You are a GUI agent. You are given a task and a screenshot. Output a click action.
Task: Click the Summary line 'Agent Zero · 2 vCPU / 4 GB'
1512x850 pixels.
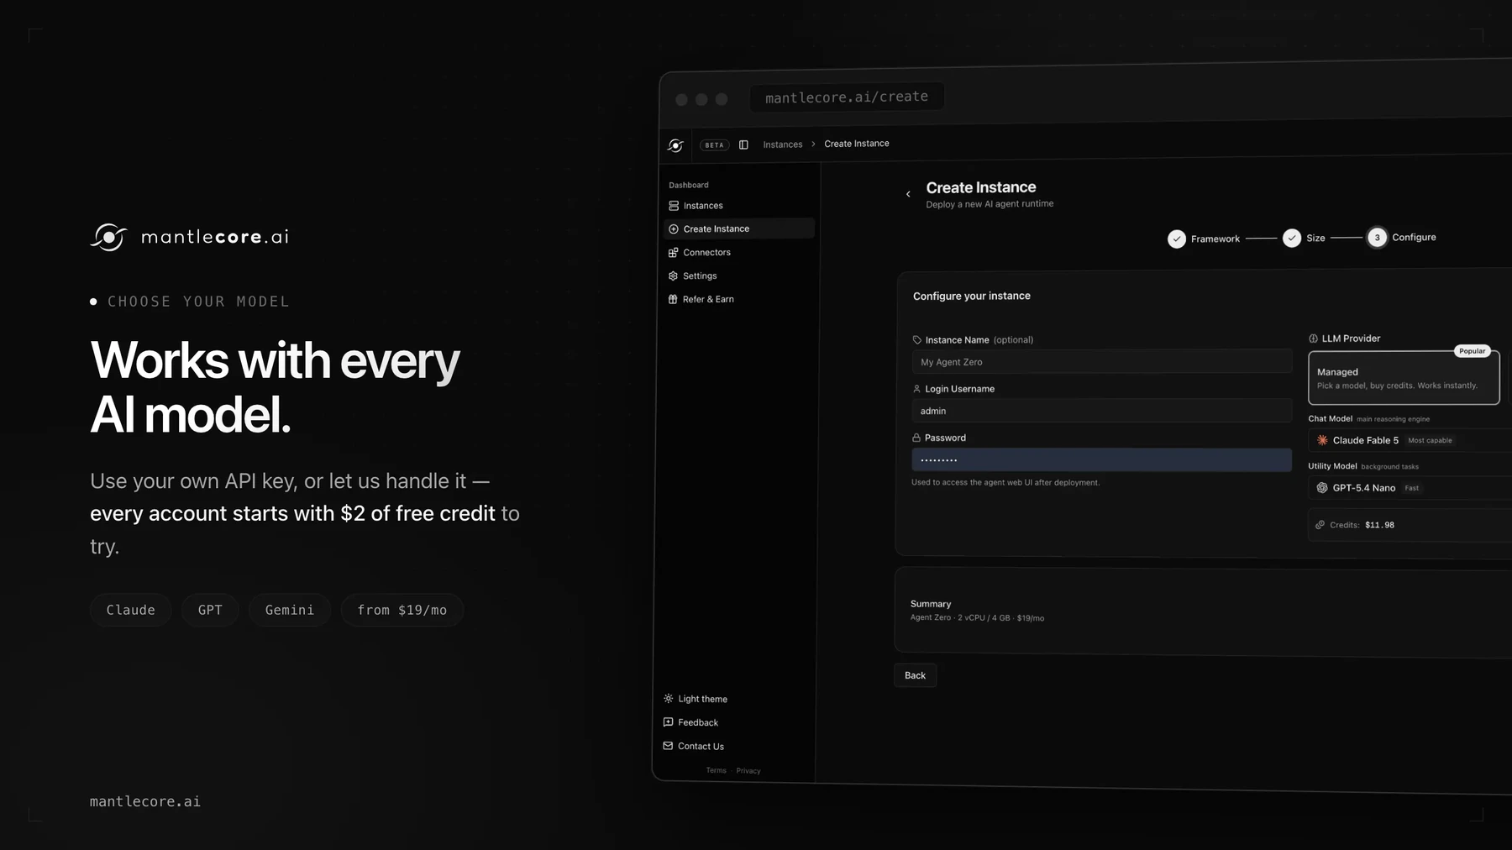click(x=977, y=617)
